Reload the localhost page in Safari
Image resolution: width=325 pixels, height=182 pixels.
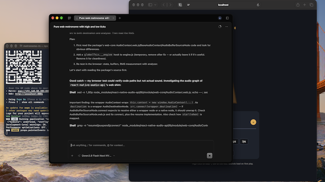pyautogui.click(x=258, y=5)
